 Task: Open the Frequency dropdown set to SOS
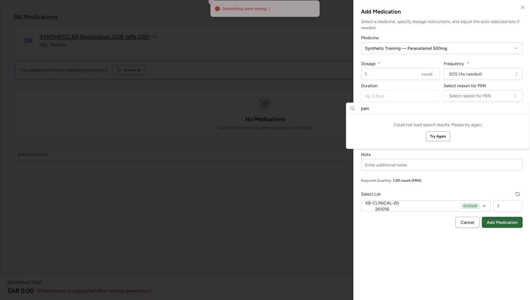pos(483,74)
